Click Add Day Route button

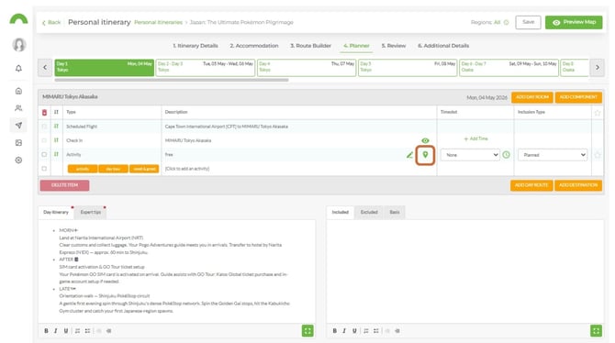tap(531, 185)
